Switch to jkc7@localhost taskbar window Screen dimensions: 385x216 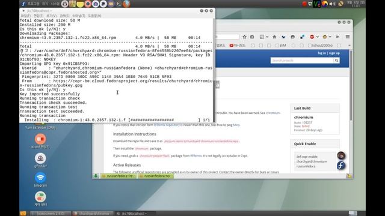135,214
